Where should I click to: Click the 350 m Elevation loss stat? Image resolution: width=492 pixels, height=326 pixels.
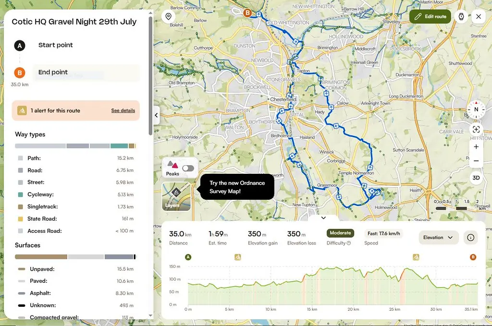301,238
